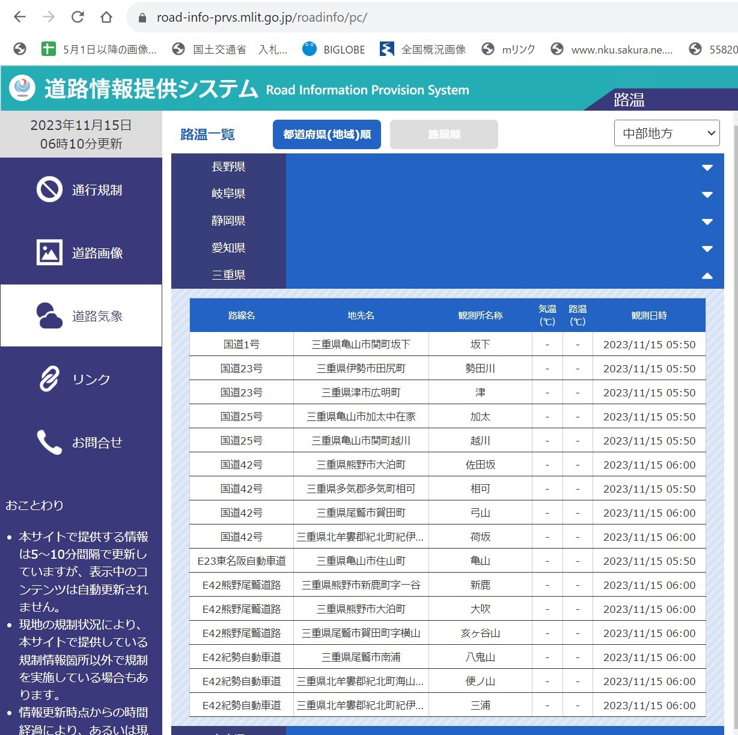The height and width of the screenshot is (735, 738).
Task: Click the browser back arrow
Action: click(x=20, y=17)
